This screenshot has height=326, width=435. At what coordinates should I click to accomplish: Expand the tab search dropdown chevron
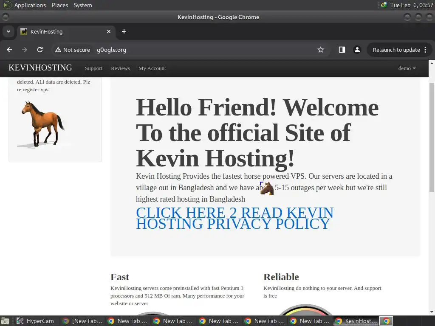coord(8,31)
